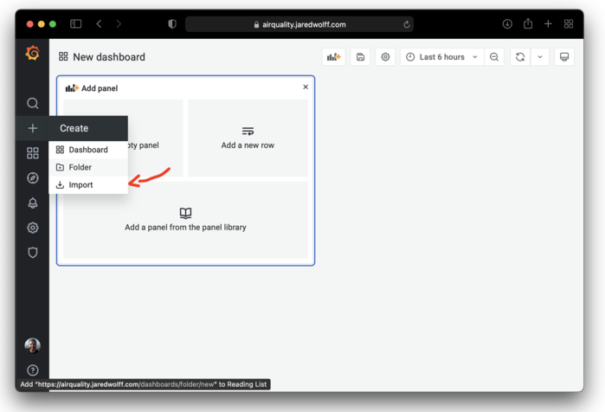This screenshot has height=412, width=605.
Task: Expand the Last 6 hours time picker
Action: click(441, 57)
